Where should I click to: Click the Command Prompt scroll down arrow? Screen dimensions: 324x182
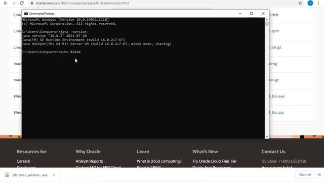pyautogui.click(x=267, y=136)
